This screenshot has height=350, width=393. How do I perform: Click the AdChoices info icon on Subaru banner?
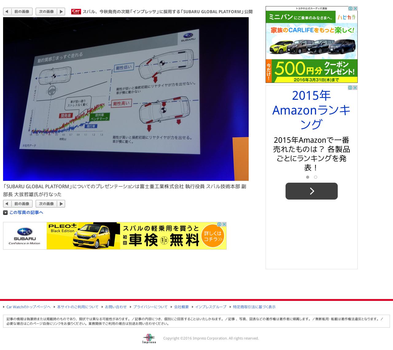220,224
